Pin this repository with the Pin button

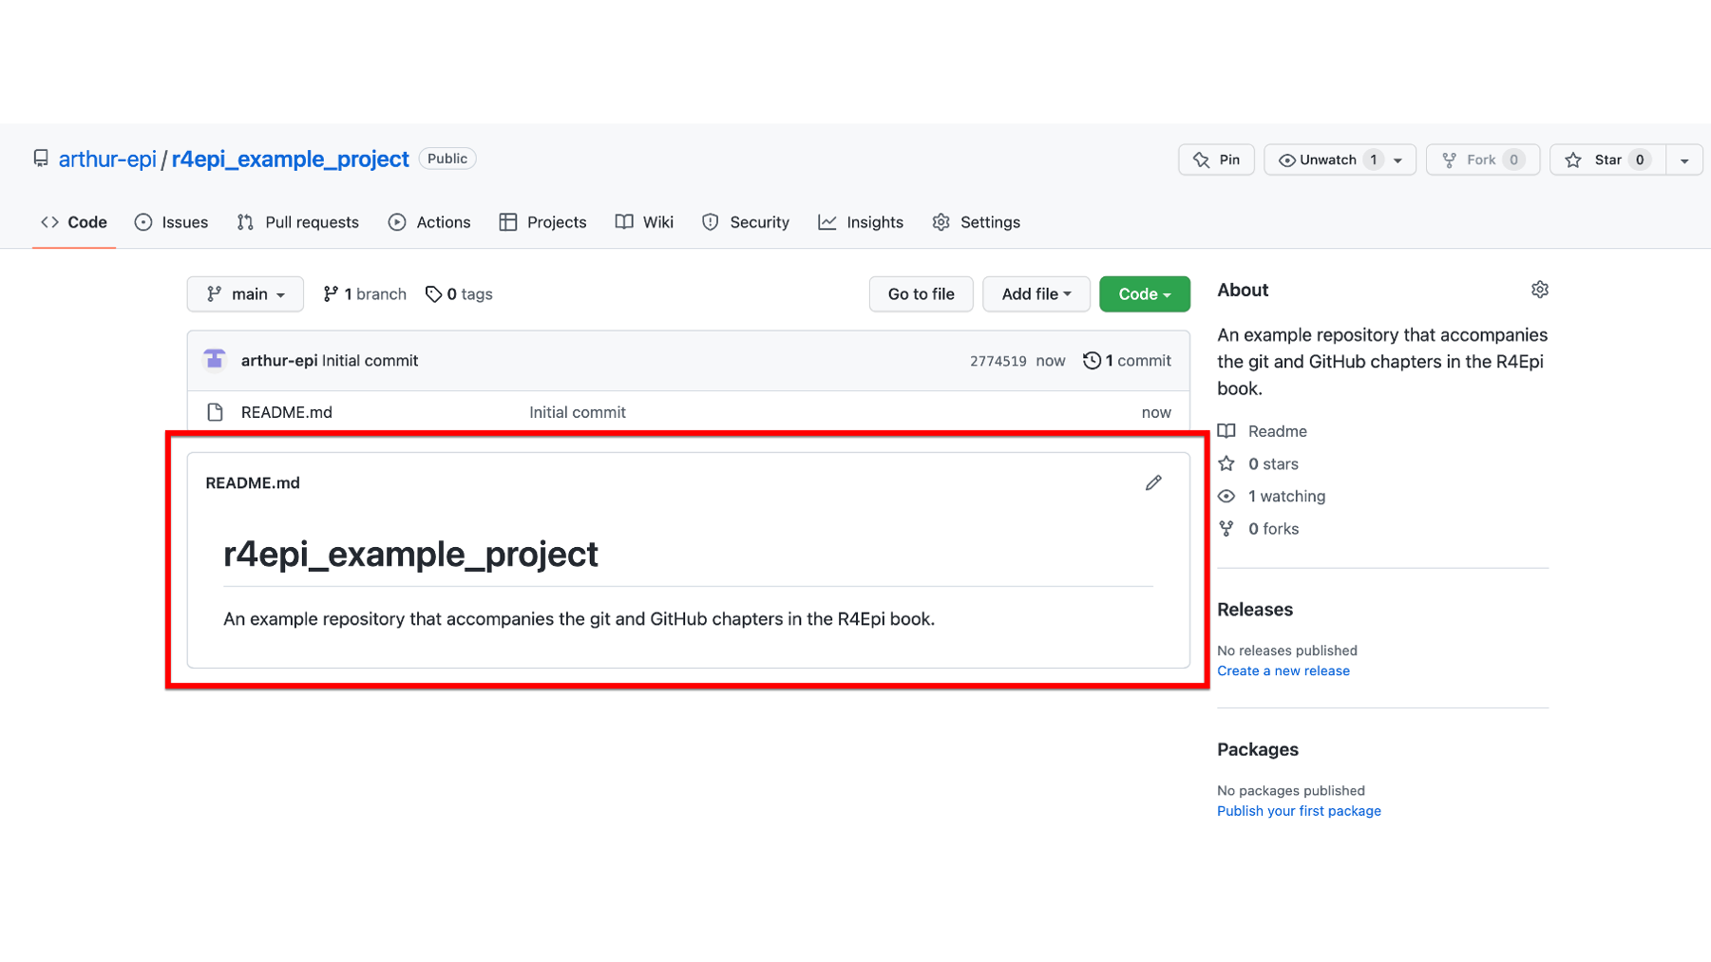tap(1216, 160)
